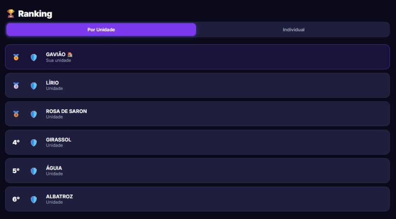This screenshot has height=219, width=396.
Task: Click the bronze medal for ROSA DE SARON
Action: click(16, 114)
